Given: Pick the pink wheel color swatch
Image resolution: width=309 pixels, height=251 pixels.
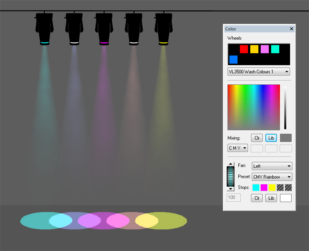Looking at the screenshot, I should 265,49.
